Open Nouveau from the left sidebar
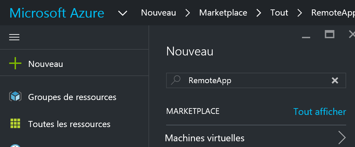 (x=46, y=64)
